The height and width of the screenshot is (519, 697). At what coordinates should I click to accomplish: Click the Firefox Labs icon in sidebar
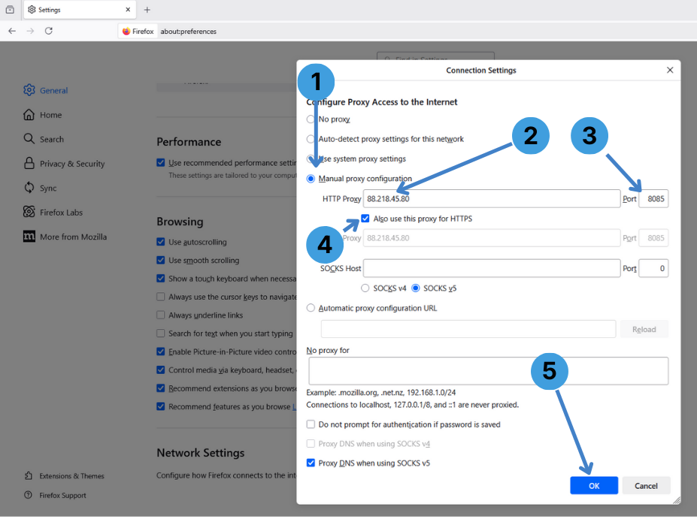tap(29, 212)
